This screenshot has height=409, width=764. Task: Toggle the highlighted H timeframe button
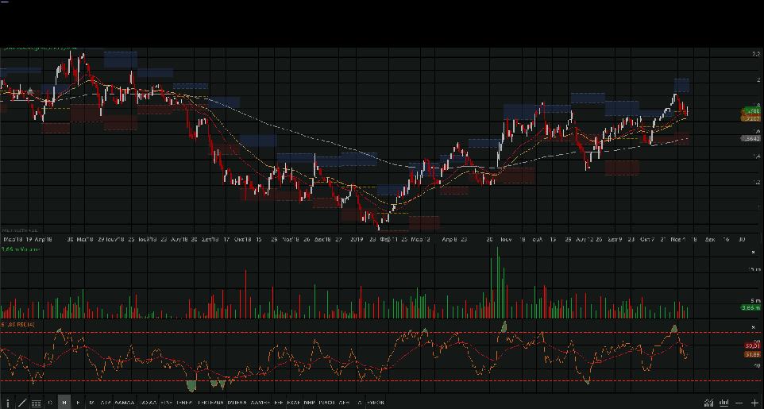click(64, 403)
